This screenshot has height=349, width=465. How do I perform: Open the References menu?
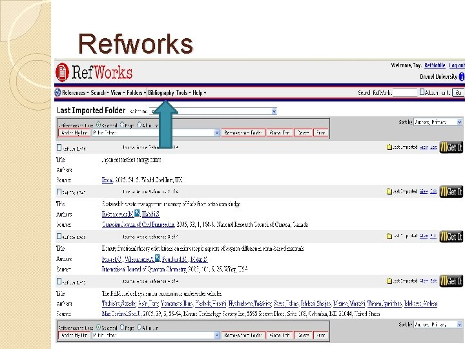click(x=76, y=92)
